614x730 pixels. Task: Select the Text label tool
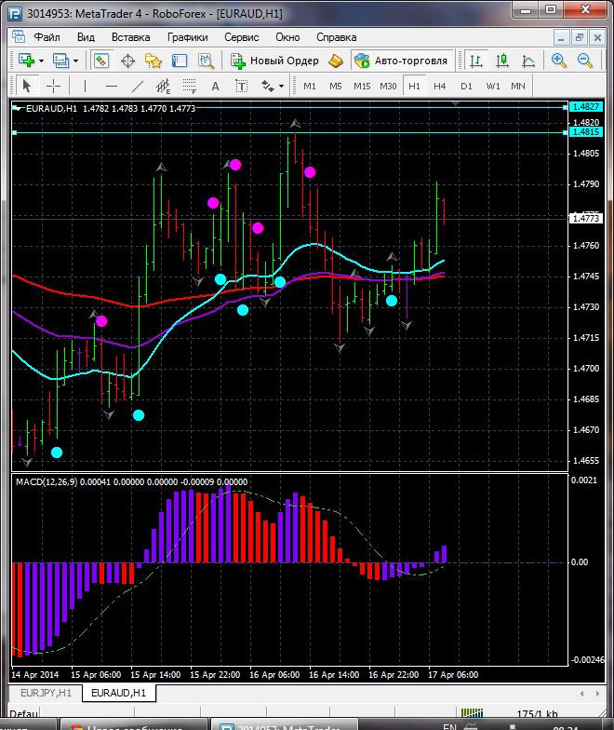(x=216, y=86)
